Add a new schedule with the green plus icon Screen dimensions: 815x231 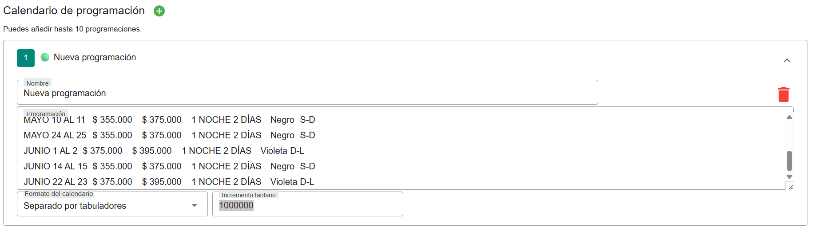click(159, 11)
